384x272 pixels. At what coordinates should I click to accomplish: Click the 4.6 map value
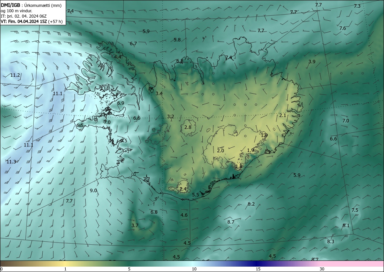[x=184, y=215]
